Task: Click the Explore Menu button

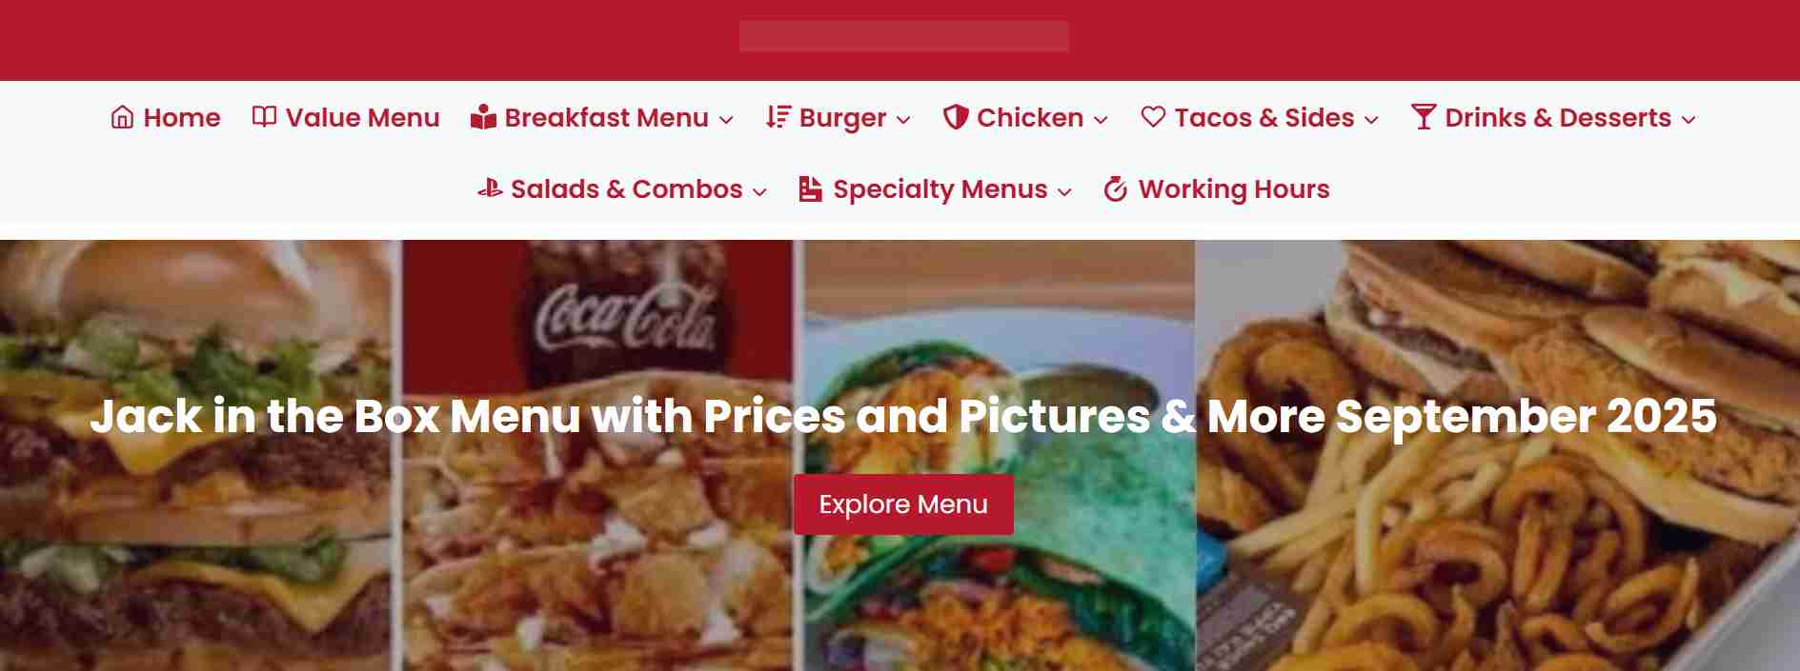Action: coord(903,503)
